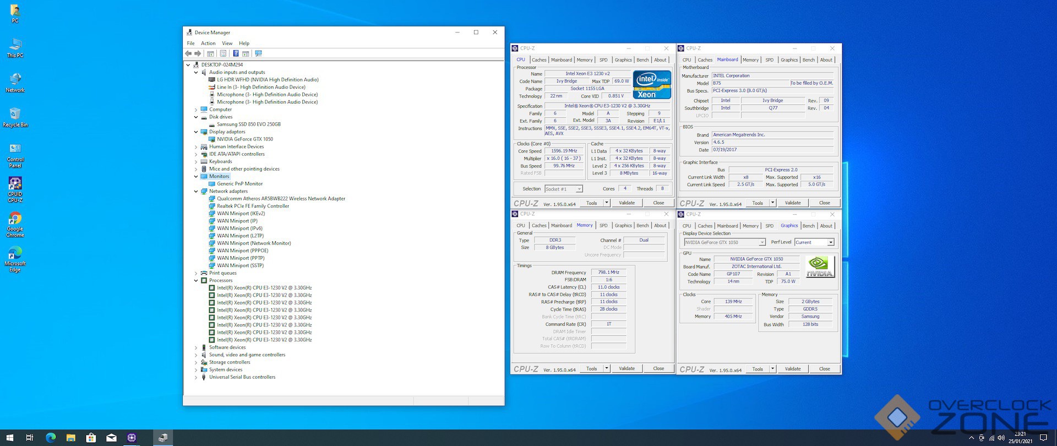Click Validate in the CPU tab window
The height and width of the screenshot is (446, 1057).
(626, 203)
